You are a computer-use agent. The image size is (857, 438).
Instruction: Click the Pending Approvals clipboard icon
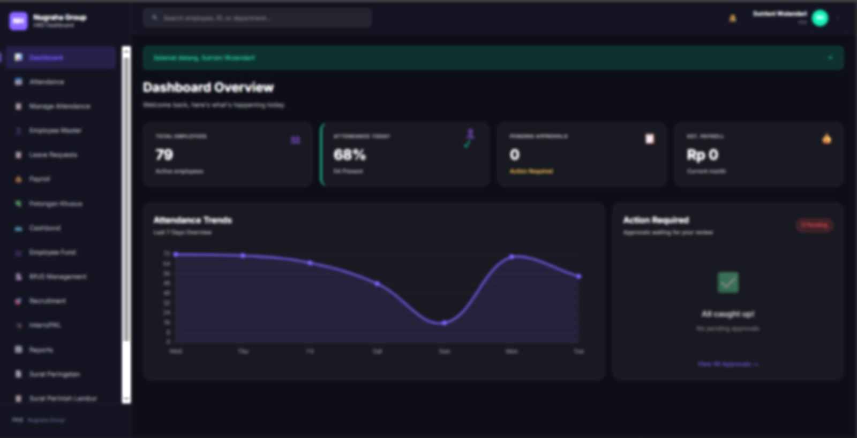click(649, 139)
